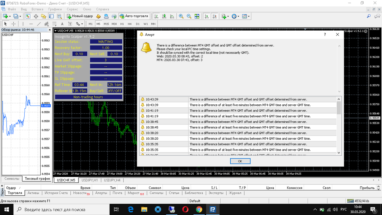This screenshot has width=382, height=215.
Task: Select the cursor arrow tool
Action: click(x=6, y=24)
